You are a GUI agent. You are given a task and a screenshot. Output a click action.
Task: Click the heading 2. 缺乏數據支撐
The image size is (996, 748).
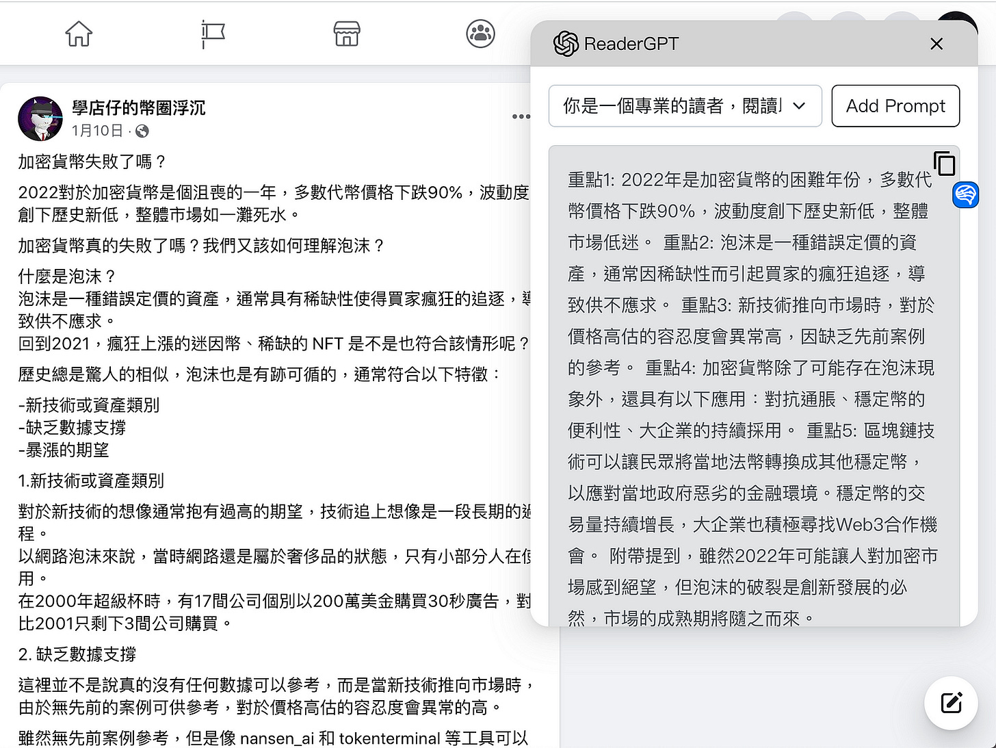(x=77, y=654)
